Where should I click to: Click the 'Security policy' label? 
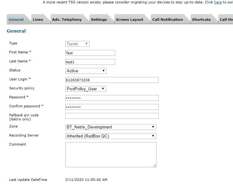click(x=22, y=88)
